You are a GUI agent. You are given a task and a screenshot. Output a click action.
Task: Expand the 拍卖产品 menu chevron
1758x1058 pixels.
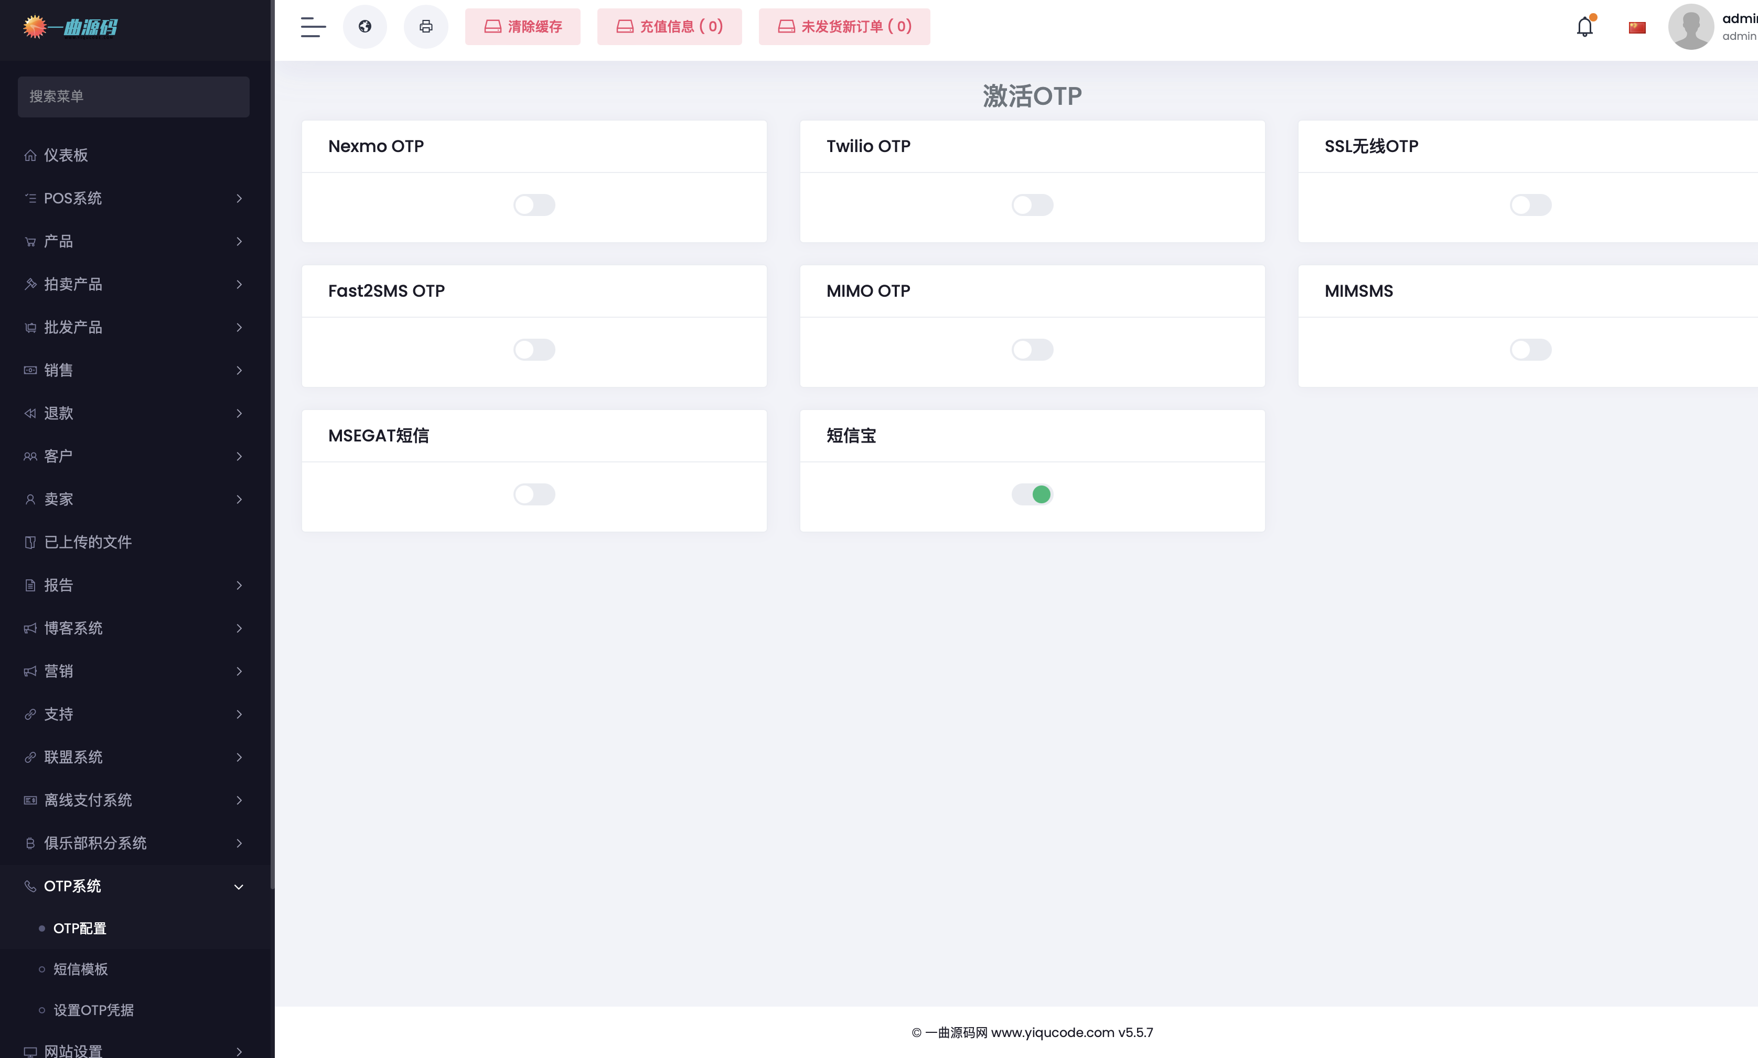tap(239, 285)
